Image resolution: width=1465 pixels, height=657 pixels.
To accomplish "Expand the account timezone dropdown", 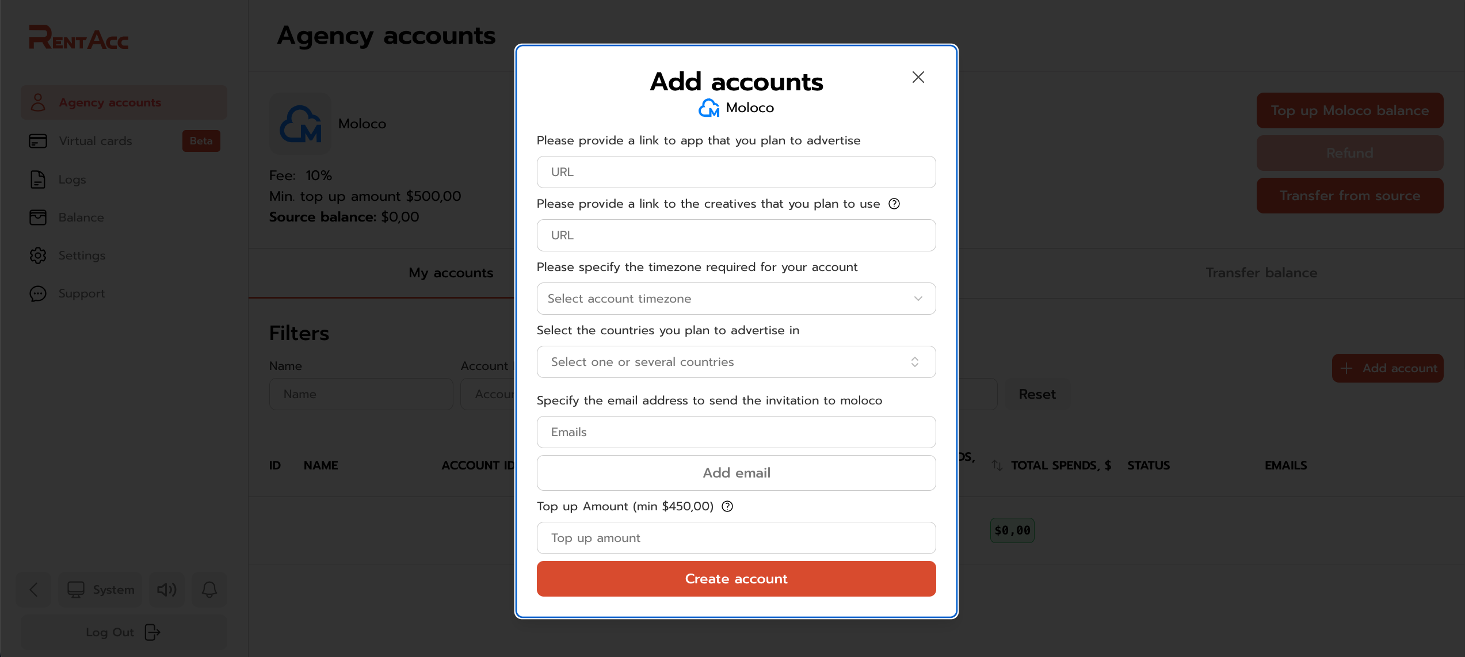I will pos(737,299).
